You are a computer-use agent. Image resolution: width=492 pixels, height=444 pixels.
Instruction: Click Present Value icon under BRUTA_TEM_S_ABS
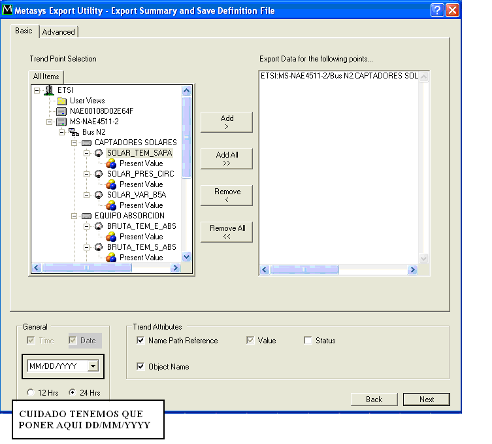111,258
